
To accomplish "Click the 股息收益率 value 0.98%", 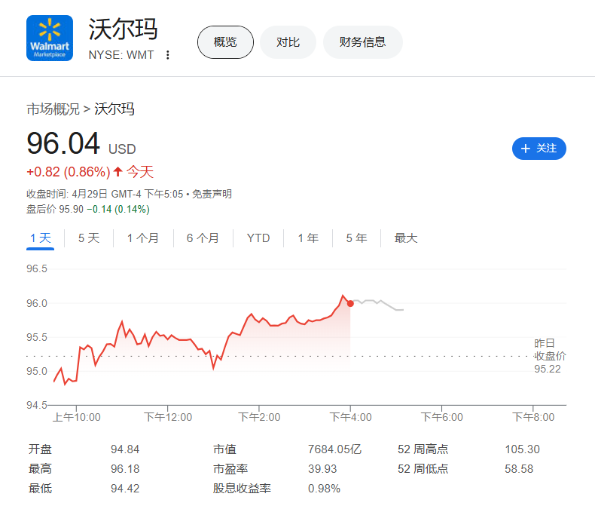I will [324, 489].
